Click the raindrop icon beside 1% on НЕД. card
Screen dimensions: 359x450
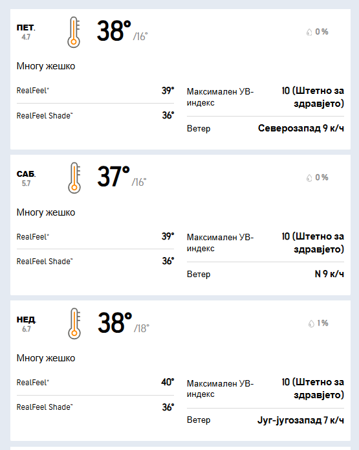(311, 324)
